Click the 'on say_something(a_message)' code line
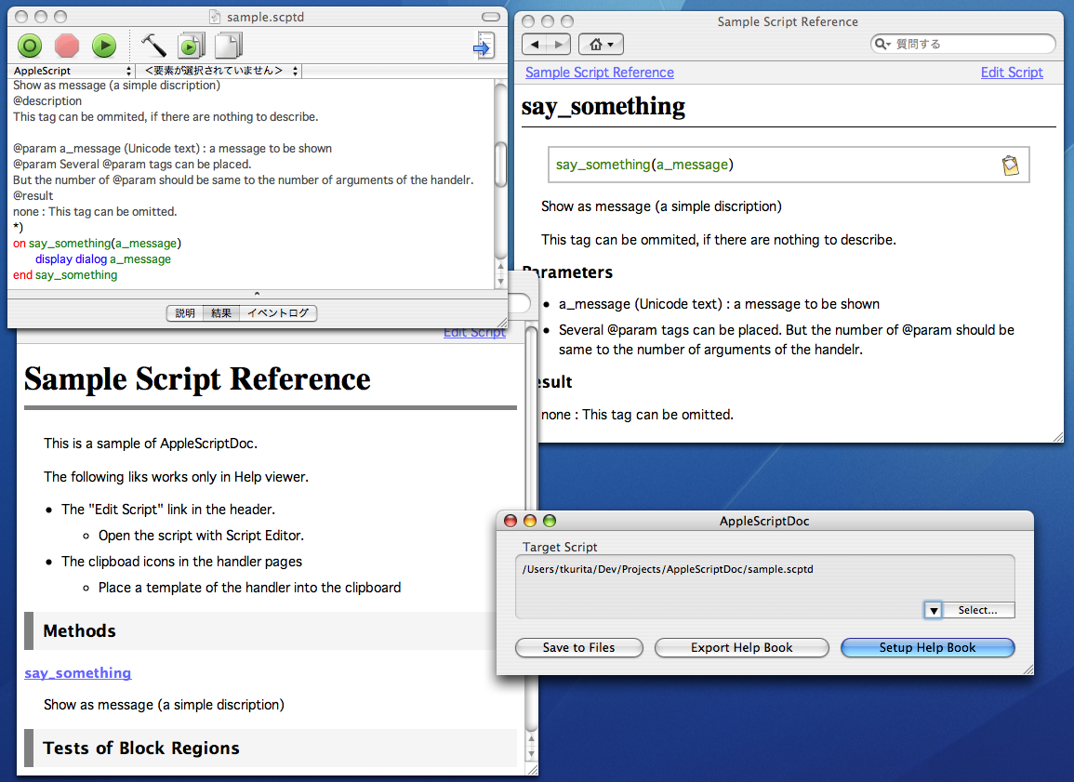1074x782 pixels. tap(98, 243)
